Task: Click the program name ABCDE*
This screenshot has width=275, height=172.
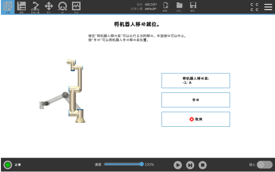Action: click(151, 5)
